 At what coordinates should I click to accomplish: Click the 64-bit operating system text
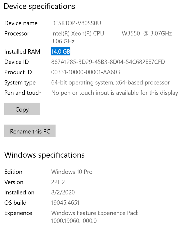(x=110, y=83)
